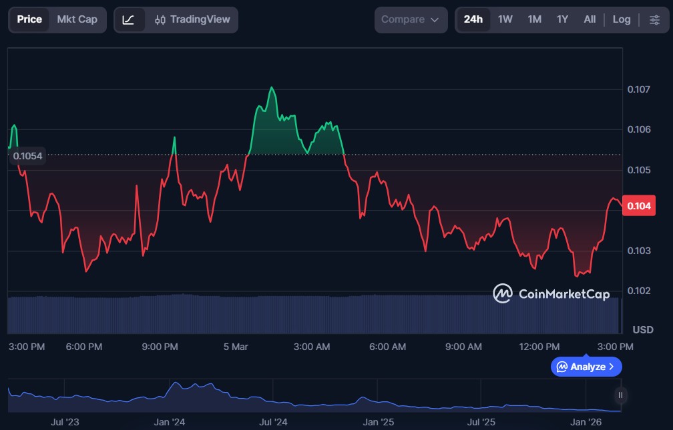Select the 1W time range
The width and height of the screenshot is (673, 430).
505,19
